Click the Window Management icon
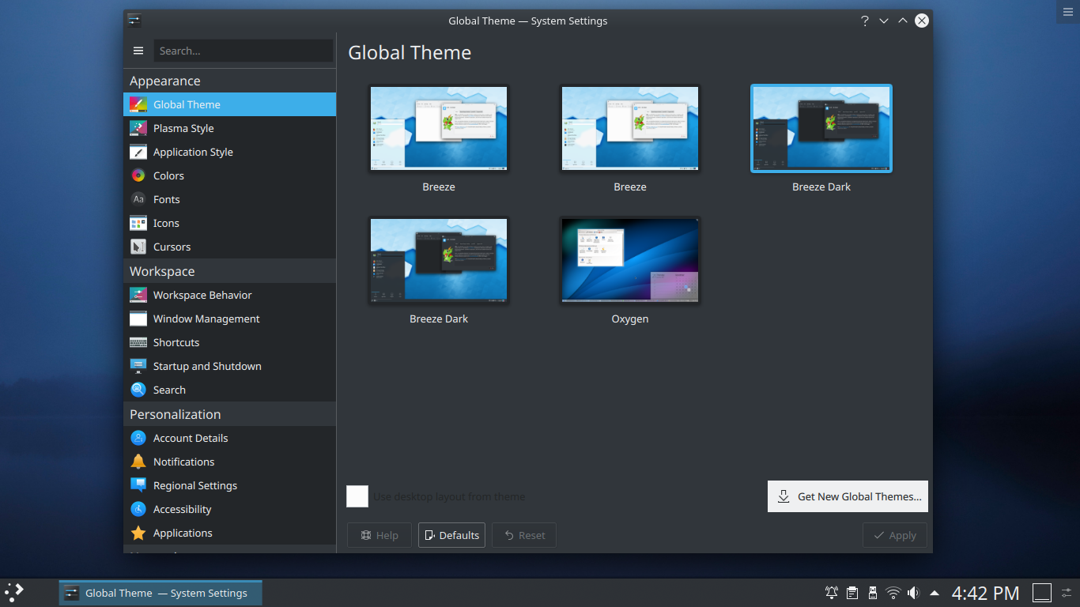 tap(138, 319)
